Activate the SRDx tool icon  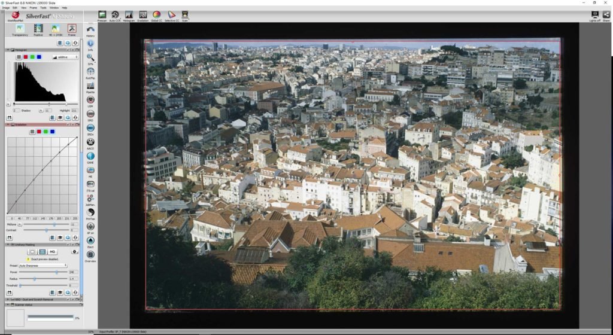(90, 127)
